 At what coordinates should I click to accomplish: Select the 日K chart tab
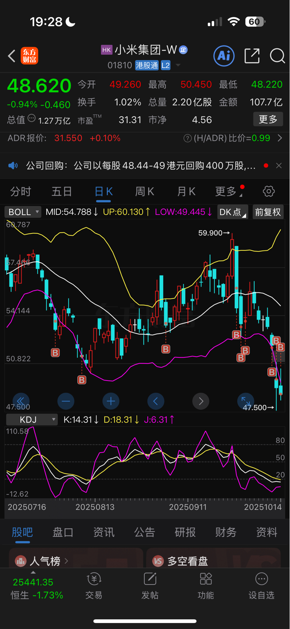click(103, 192)
